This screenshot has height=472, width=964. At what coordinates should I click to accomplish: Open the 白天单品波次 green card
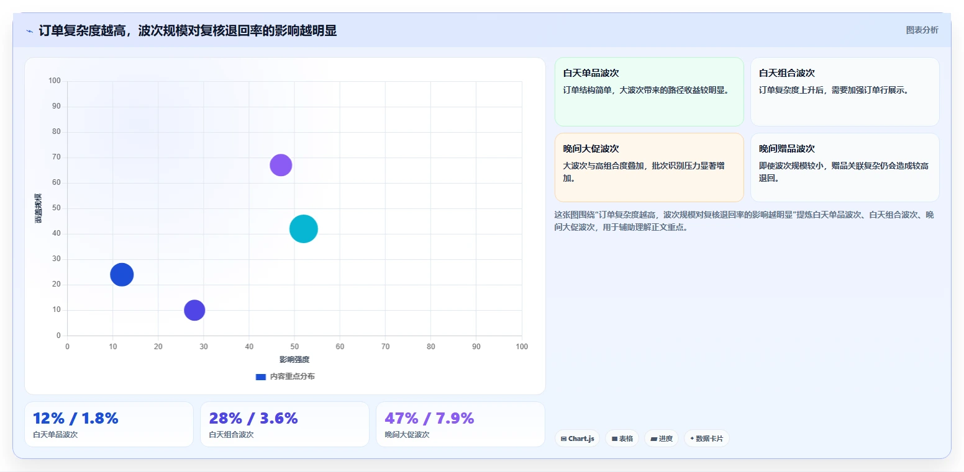point(649,92)
